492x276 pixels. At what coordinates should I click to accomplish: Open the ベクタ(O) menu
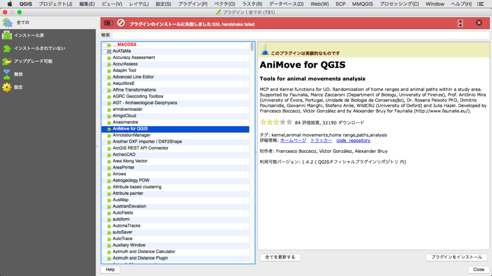(x=225, y=4)
